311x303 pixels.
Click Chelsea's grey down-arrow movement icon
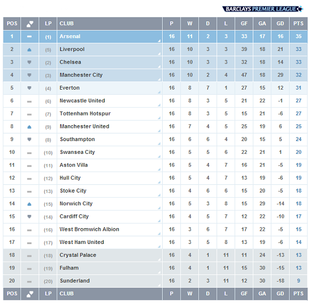click(x=30, y=63)
